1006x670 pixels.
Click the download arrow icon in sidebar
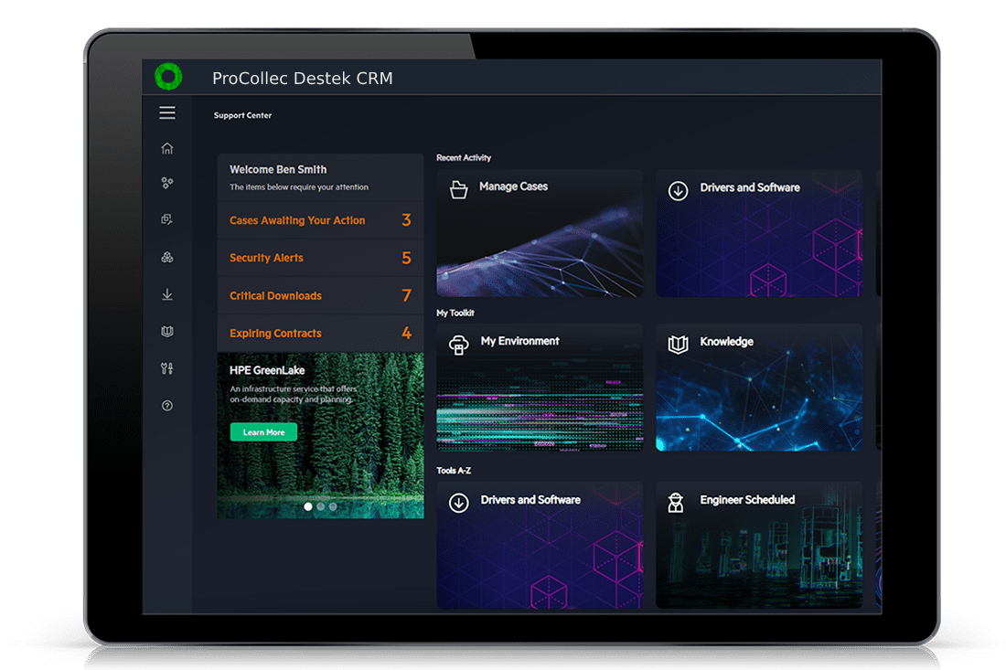[x=166, y=294]
